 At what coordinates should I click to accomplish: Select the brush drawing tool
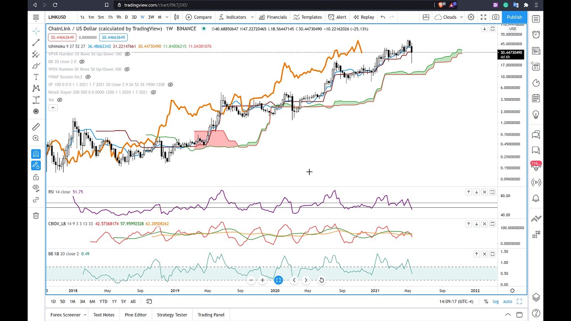click(36, 66)
